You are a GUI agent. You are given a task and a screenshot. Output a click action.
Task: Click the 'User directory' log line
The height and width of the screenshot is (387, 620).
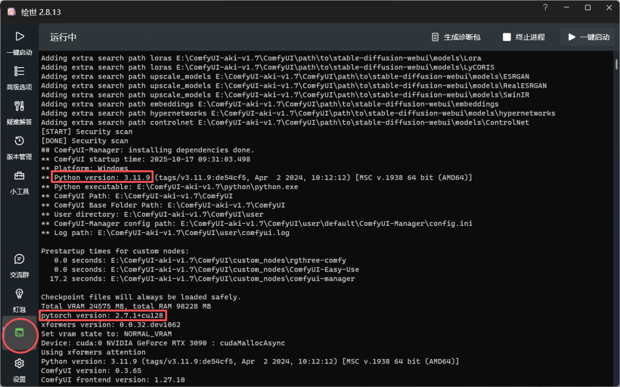point(152,214)
